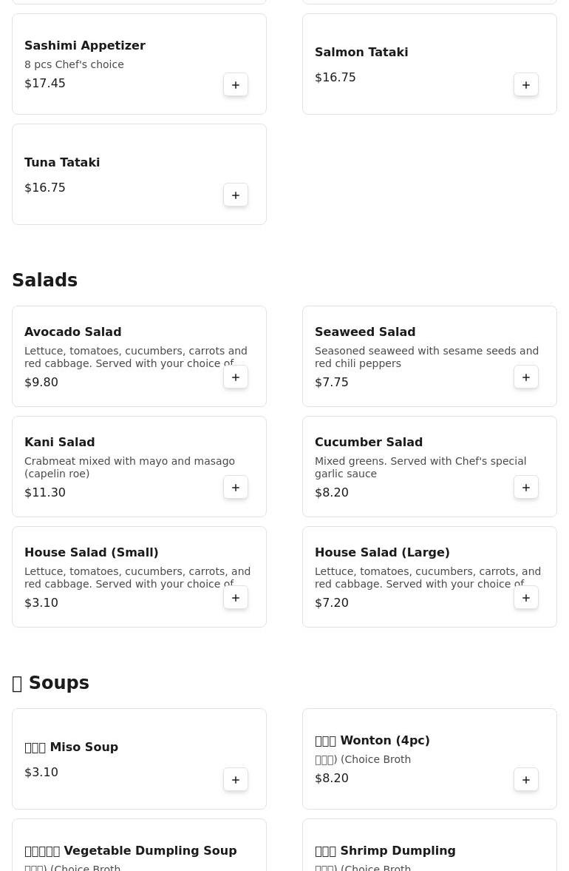Add Salmon Tataki to order

tap(526, 85)
